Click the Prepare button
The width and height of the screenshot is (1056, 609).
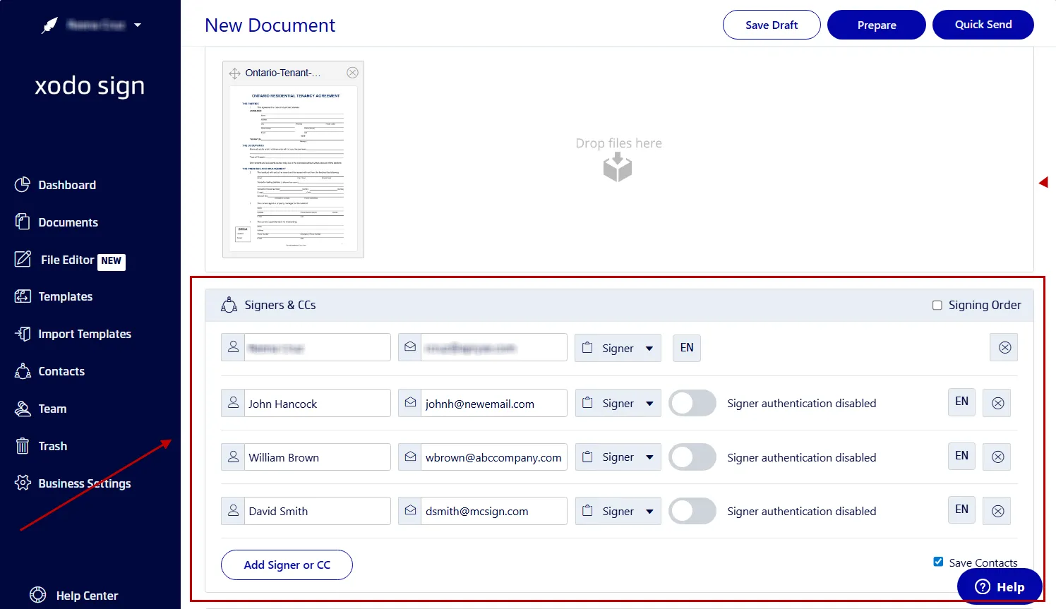(x=877, y=25)
